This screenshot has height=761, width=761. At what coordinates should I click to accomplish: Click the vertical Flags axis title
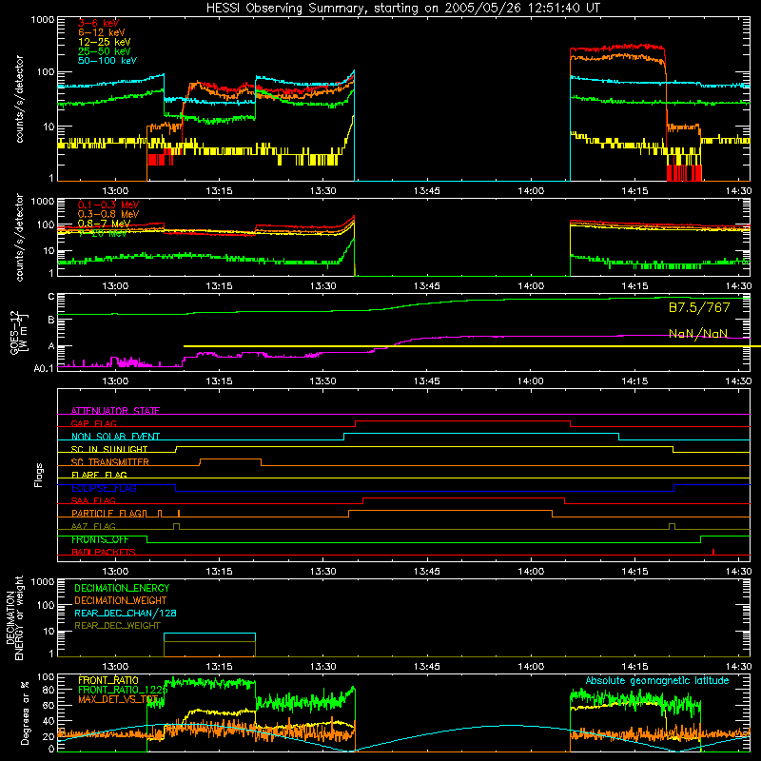click(x=39, y=475)
